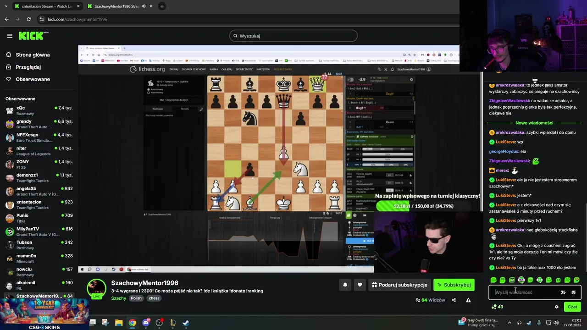Toggle follow heart button

(360, 285)
